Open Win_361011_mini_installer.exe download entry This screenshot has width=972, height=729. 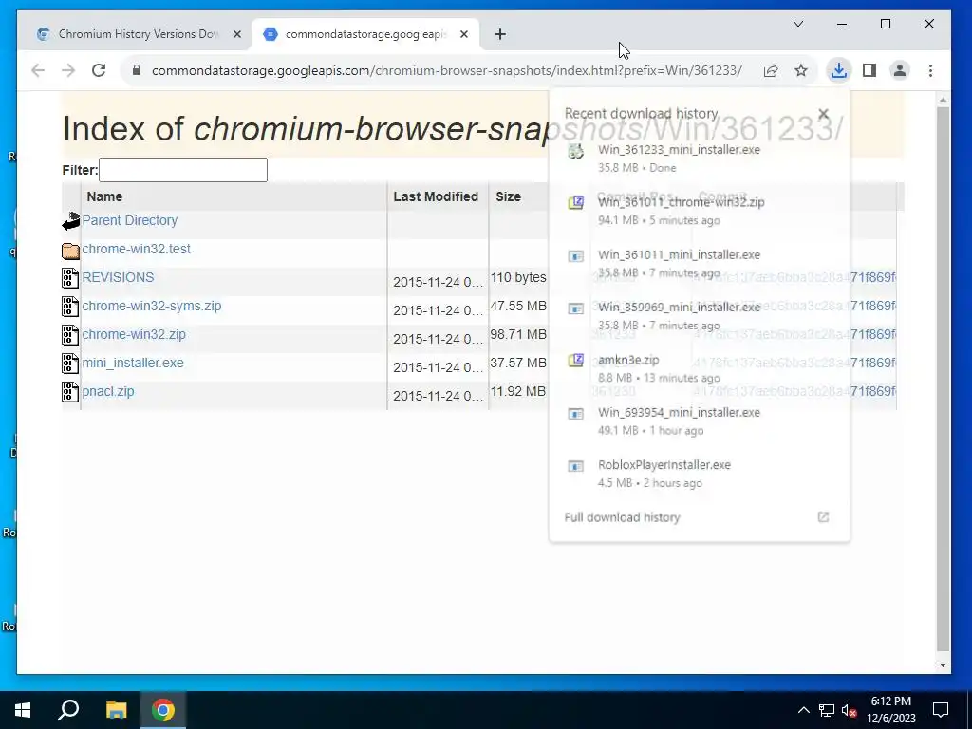click(700, 264)
